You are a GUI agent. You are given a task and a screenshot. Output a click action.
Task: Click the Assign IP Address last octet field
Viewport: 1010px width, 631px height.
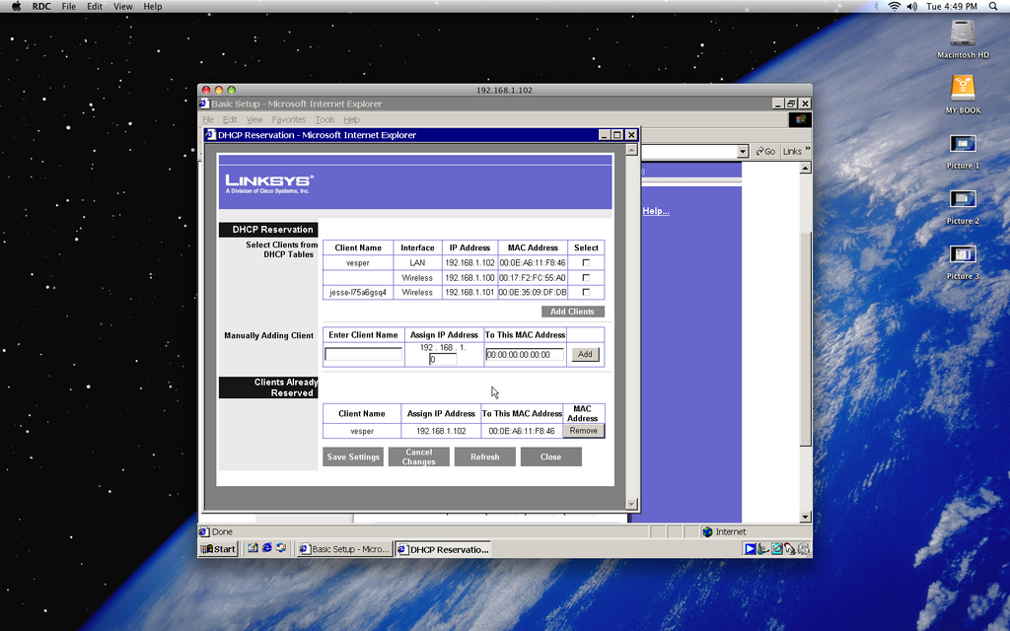coord(443,359)
